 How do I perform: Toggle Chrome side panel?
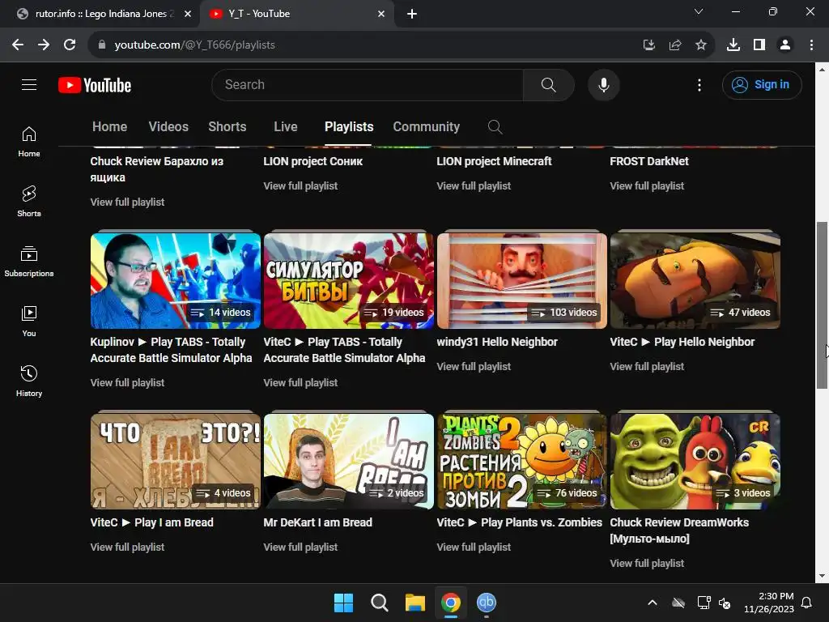pos(759,45)
